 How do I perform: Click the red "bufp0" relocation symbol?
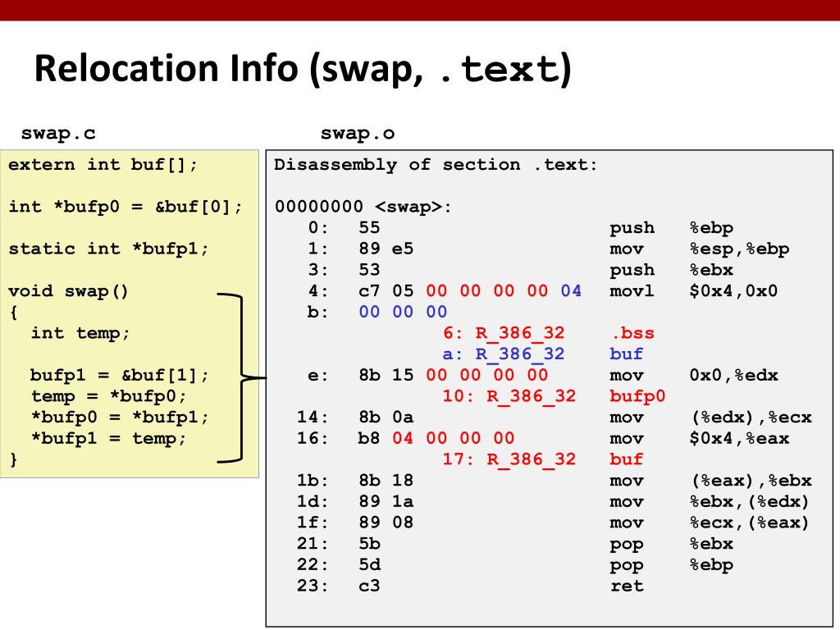click(637, 396)
